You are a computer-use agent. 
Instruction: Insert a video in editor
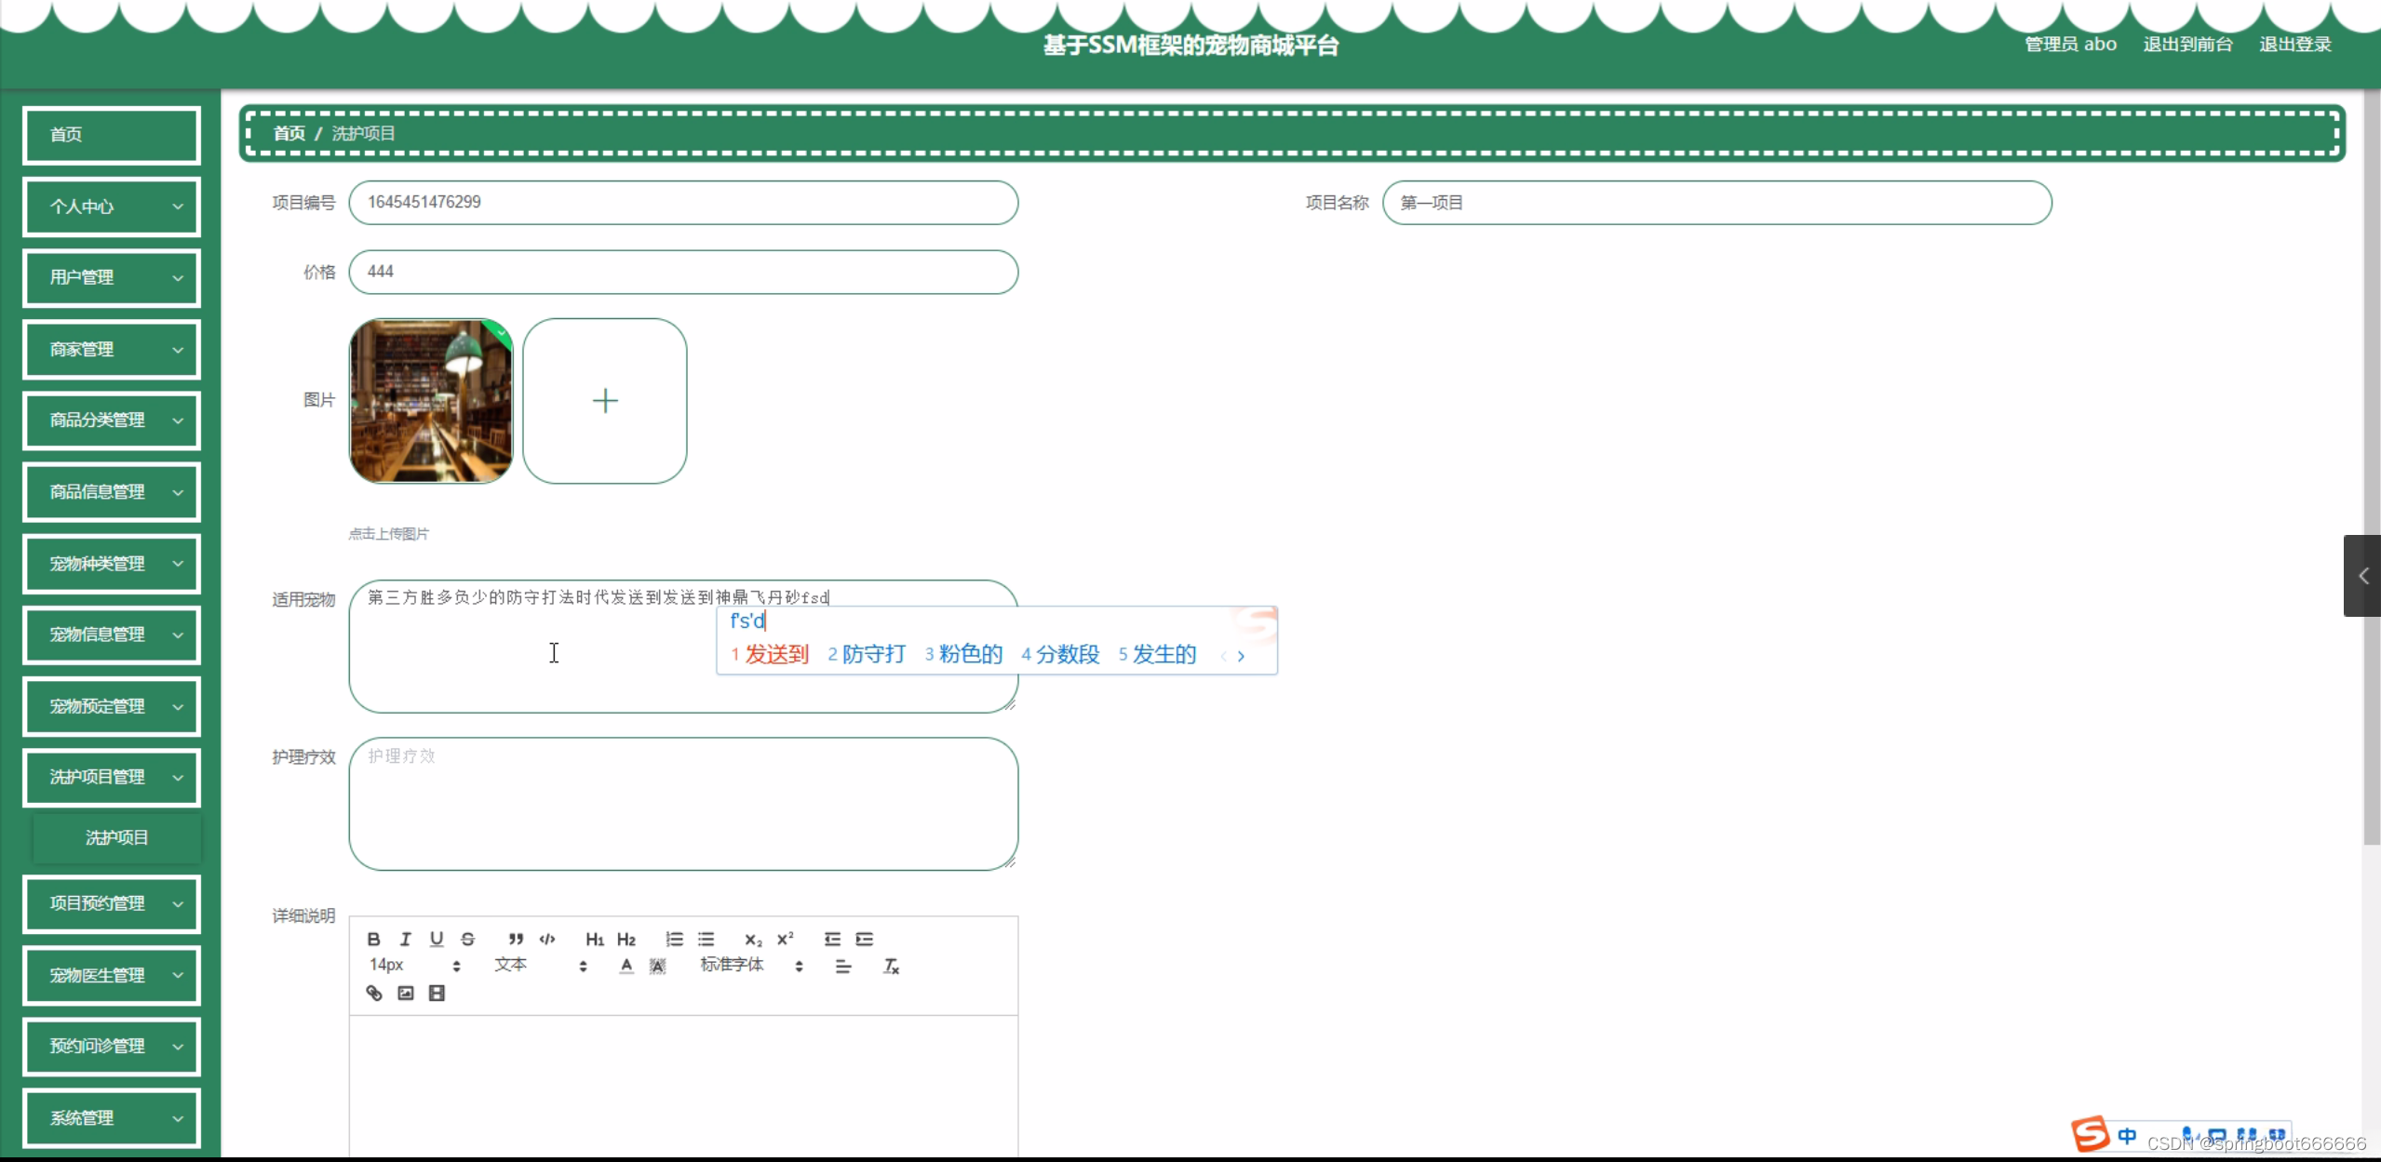[x=437, y=993]
